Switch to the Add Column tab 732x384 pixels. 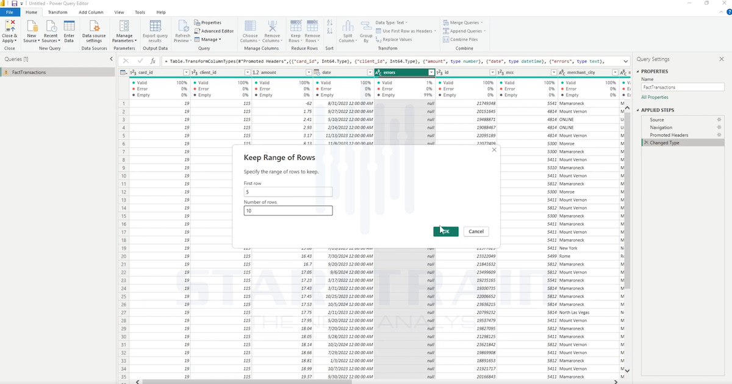coord(91,12)
